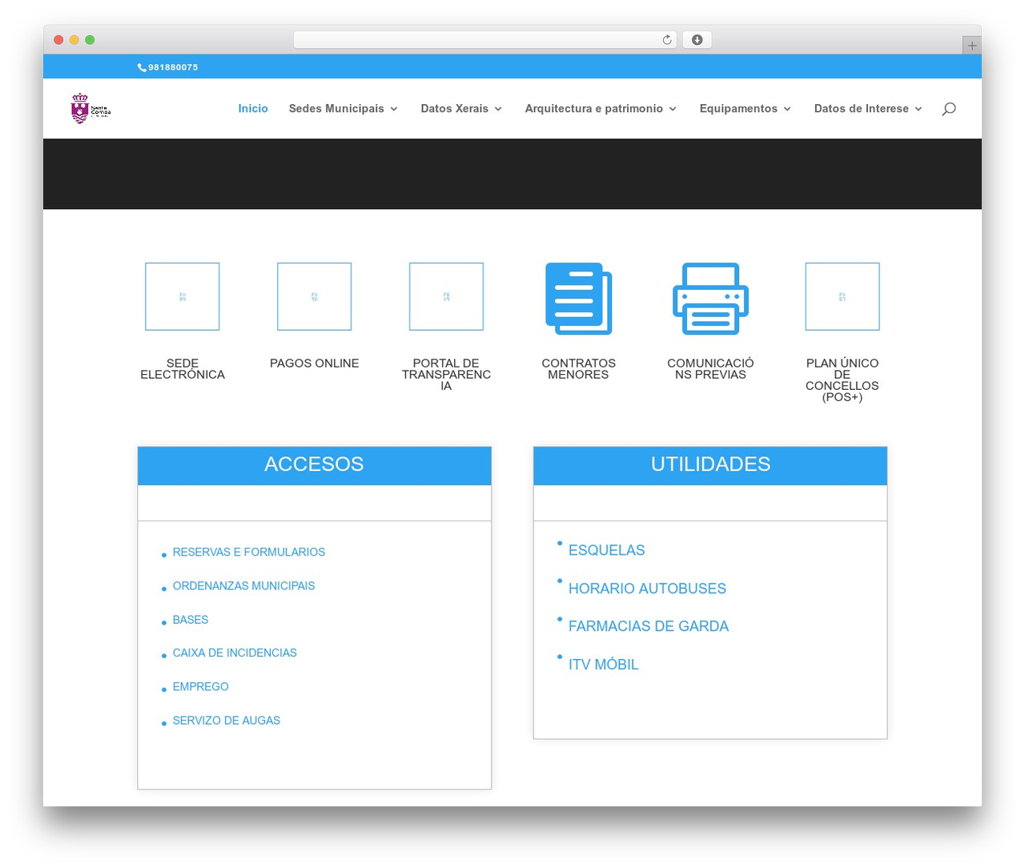
Task: Click the Santa Comba municipal logo
Action: point(90,109)
